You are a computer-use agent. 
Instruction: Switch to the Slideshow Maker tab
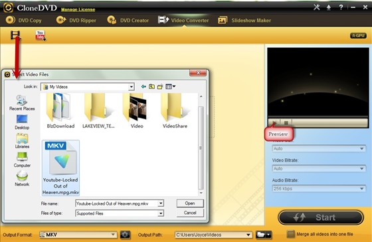tap(244, 21)
